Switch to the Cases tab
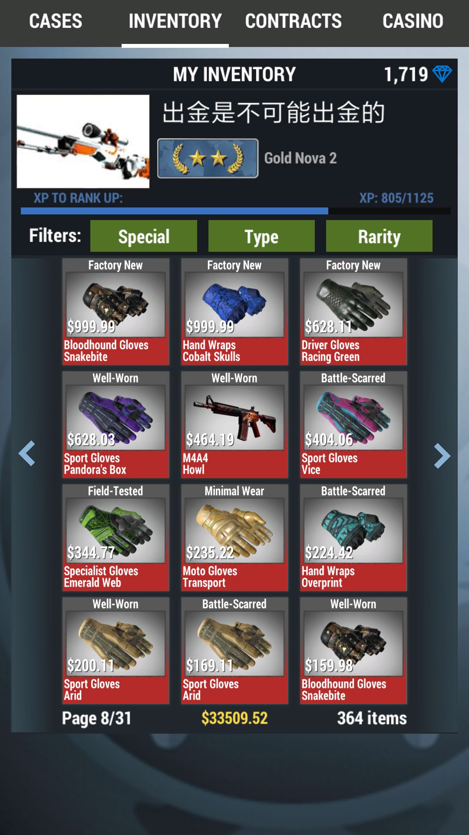This screenshot has width=469, height=835. [x=56, y=21]
